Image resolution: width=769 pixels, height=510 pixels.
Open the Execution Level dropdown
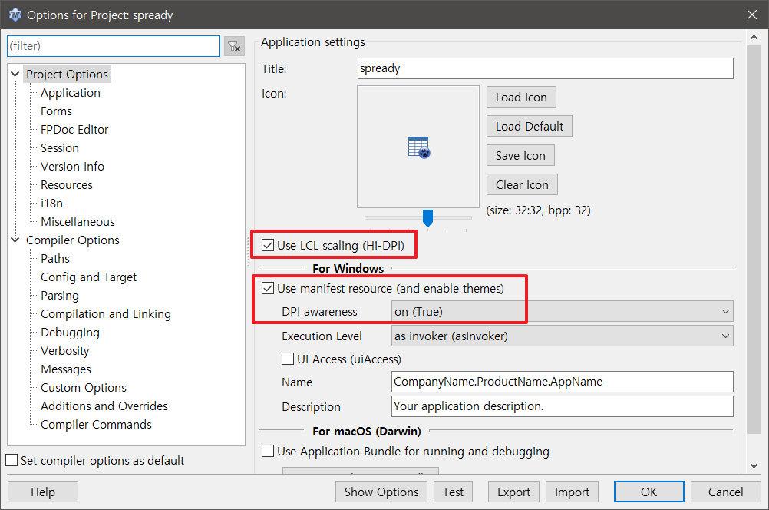tap(562, 336)
